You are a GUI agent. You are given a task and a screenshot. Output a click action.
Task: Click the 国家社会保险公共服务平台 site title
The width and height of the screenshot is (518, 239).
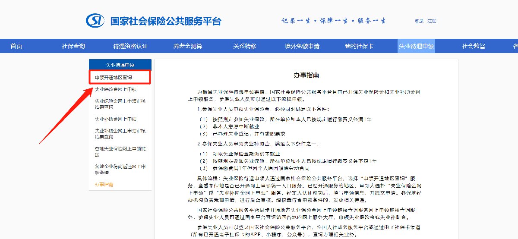pos(166,21)
